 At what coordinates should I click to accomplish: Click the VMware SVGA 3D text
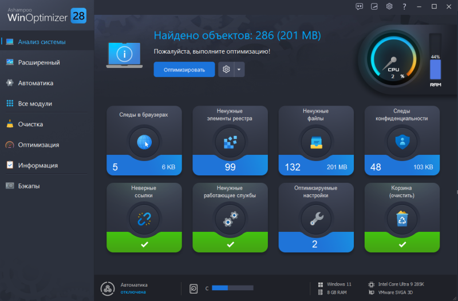(395, 292)
